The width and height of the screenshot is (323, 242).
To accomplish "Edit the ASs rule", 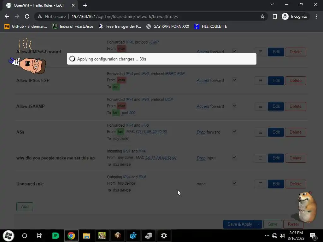I will click(x=276, y=132).
